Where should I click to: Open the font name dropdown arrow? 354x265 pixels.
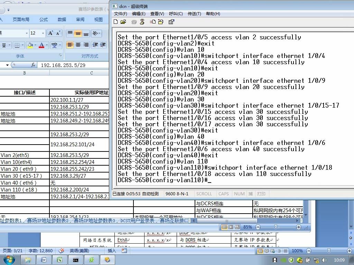(27, 33)
